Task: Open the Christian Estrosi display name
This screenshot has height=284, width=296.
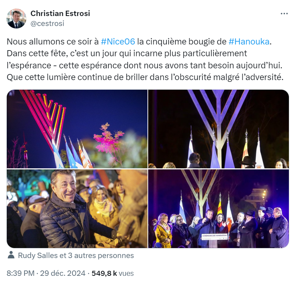Action: (60, 14)
